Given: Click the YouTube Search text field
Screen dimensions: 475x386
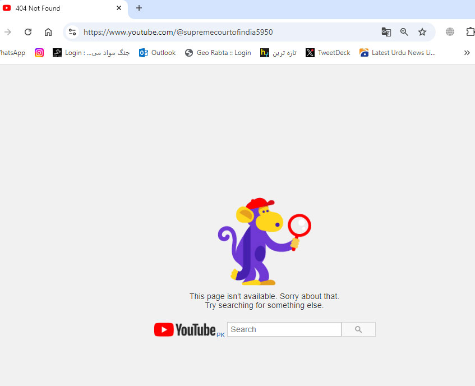Looking at the screenshot, I should [x=284, y=329].
